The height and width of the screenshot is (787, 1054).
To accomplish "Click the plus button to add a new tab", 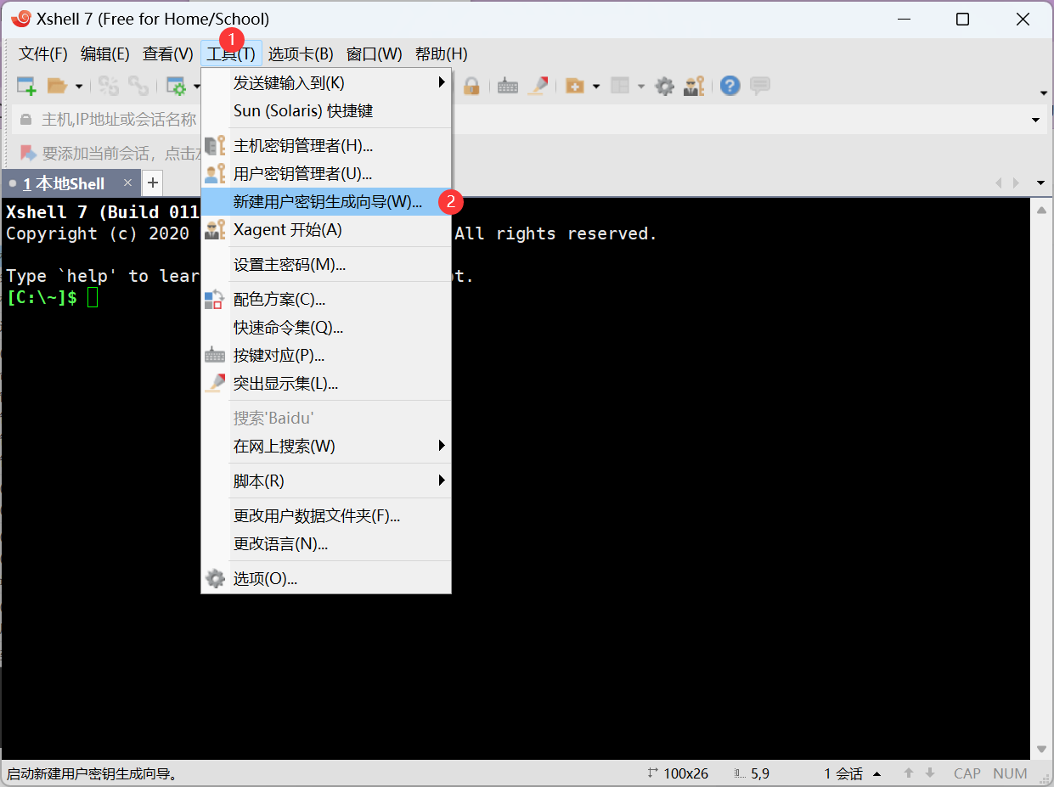I will 153,183.
